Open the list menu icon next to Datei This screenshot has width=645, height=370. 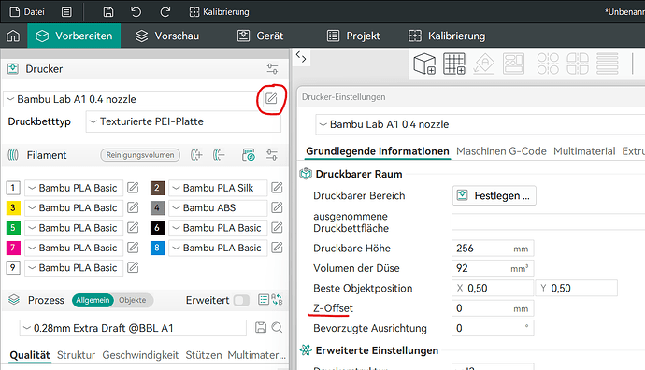pyautogui.click(x=66, y=12)
